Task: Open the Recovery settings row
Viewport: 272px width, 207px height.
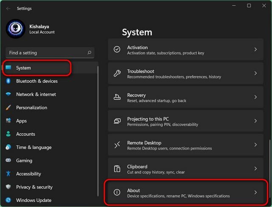Action: [x=187, y=97]
